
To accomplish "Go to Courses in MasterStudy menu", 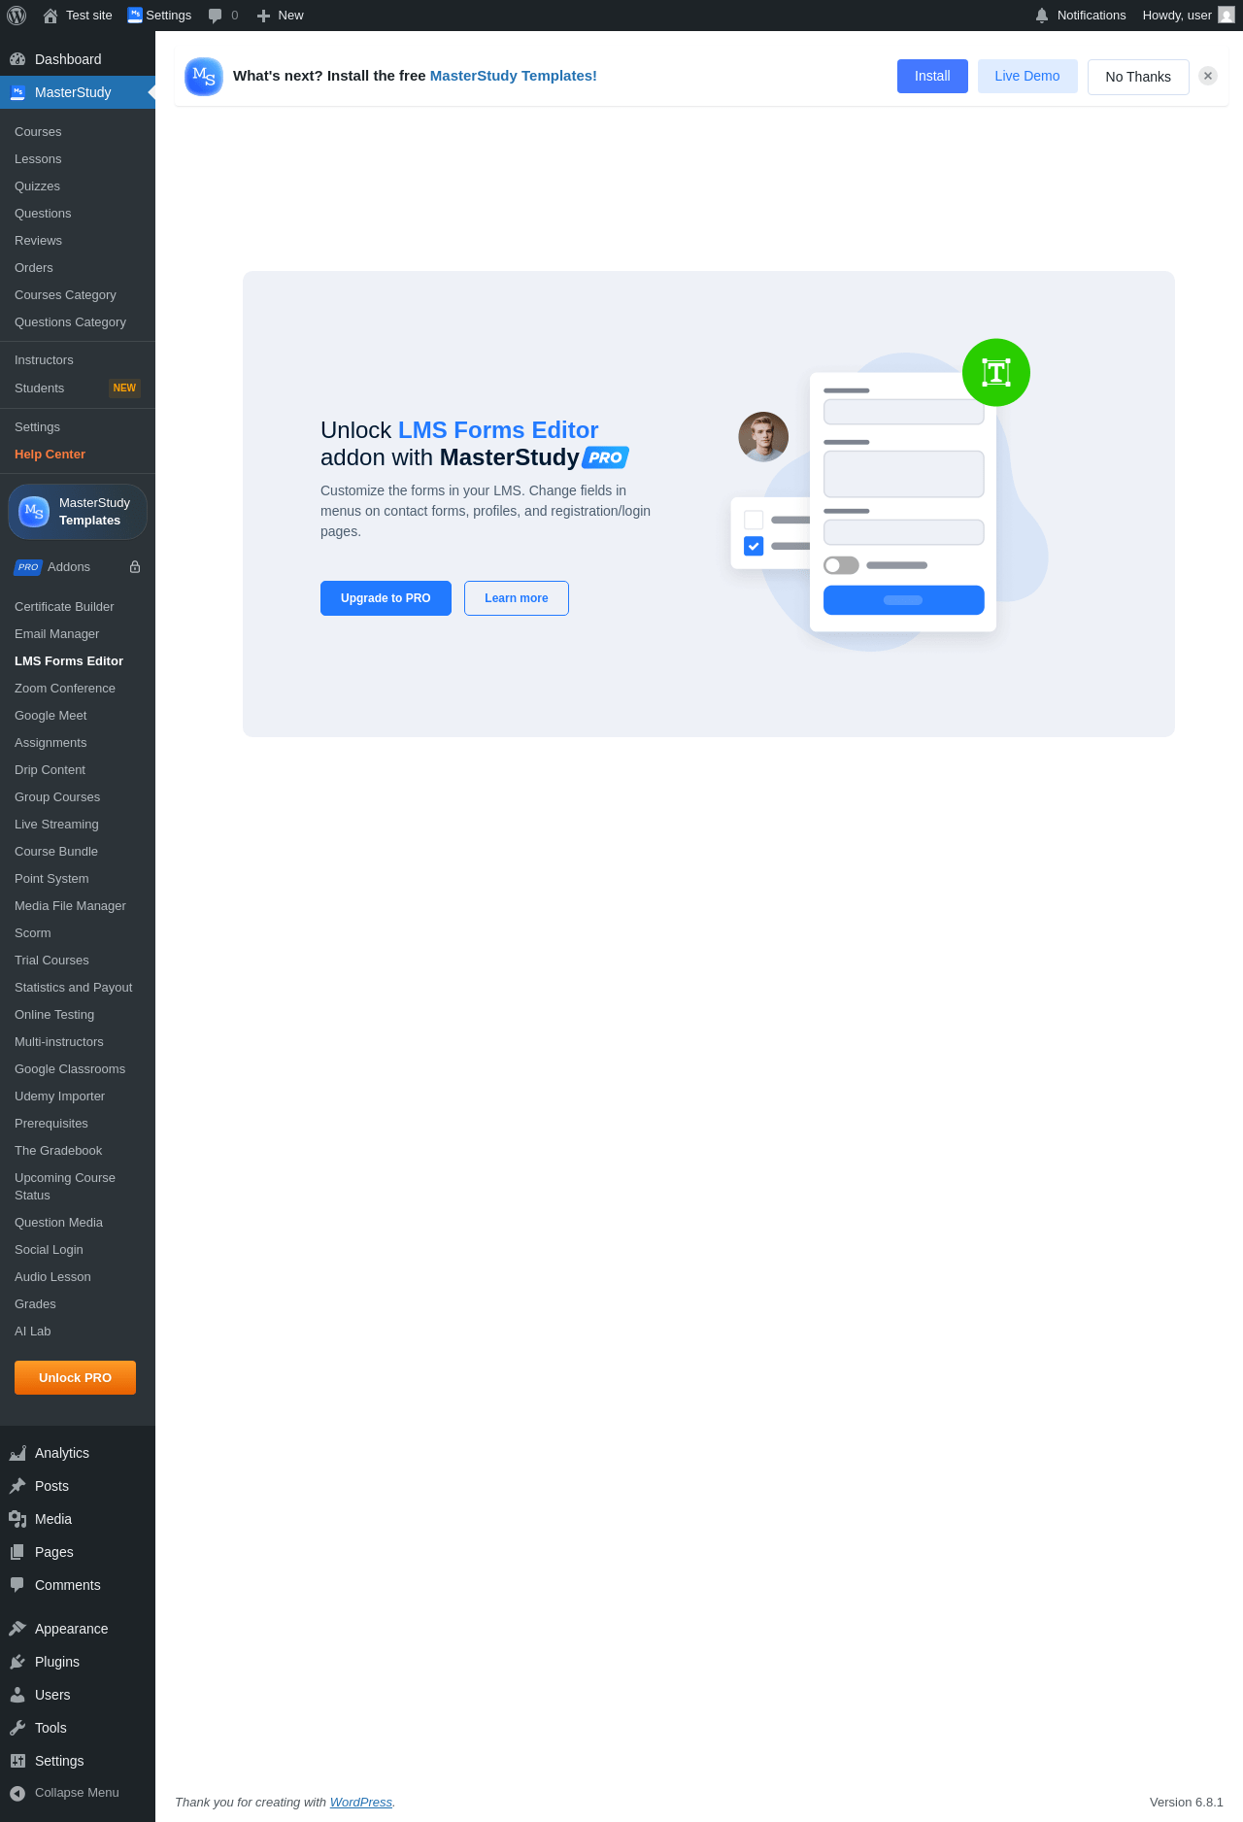I will (38, 132).
